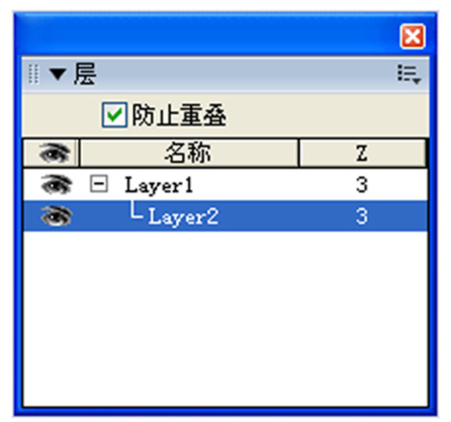Hide Layer1 using its eye icon

[x=56, y=184]
